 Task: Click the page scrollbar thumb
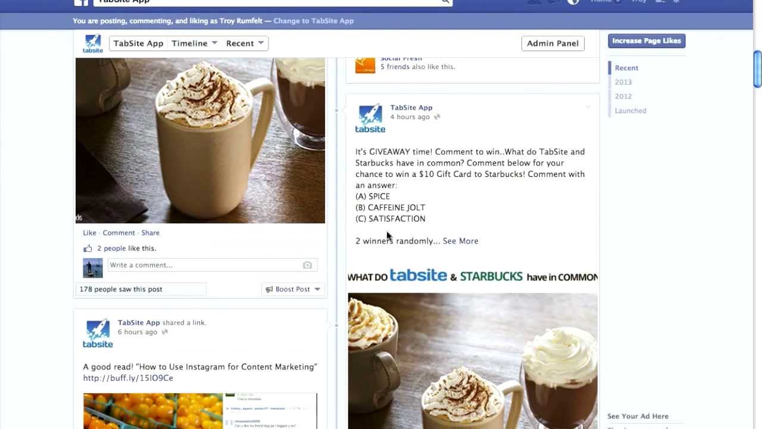[x=757, y=69]
